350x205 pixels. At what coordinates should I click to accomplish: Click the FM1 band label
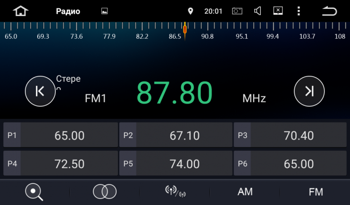point(96,98)
